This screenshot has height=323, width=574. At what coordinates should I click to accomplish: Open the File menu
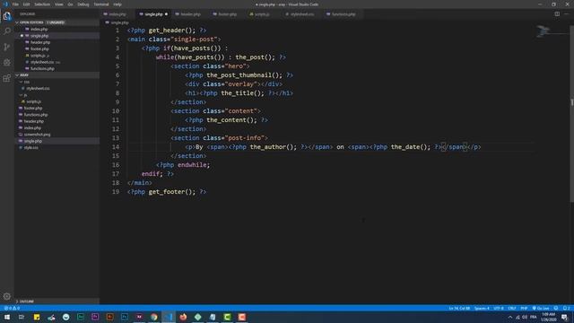[15, 4]
